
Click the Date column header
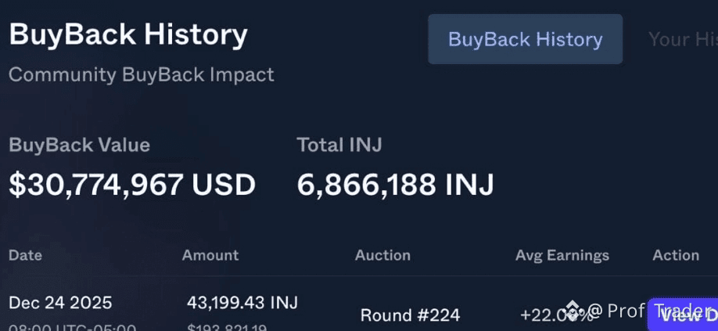25,255
